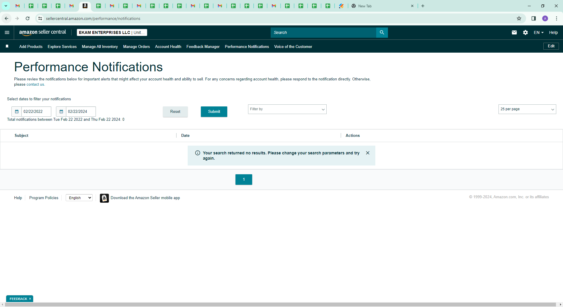Open the end date calendar icon

pyautogui.click(x=61, y=111)
